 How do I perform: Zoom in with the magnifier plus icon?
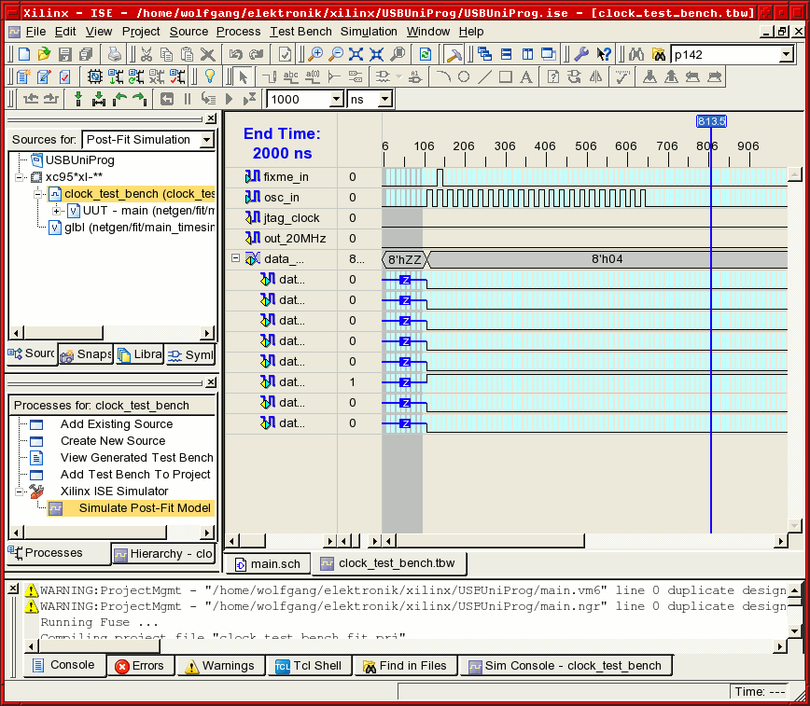(315, 54)
